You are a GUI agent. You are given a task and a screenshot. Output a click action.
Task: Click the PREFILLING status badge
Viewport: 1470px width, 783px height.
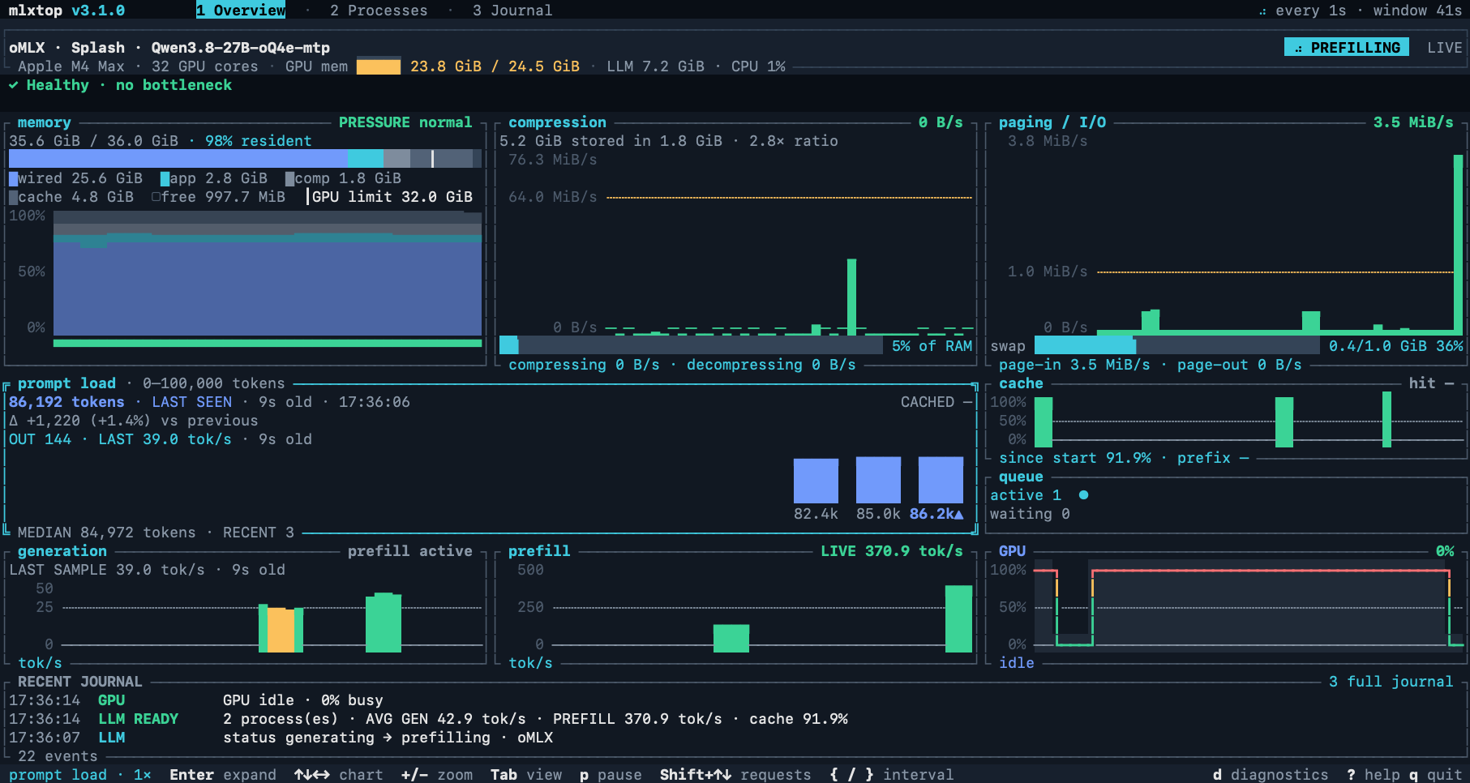[1346, 48]
